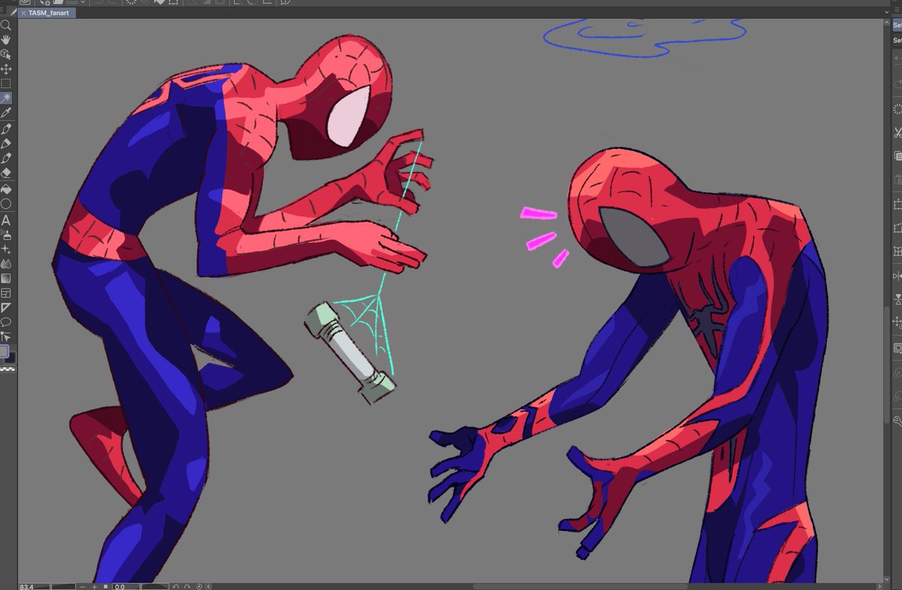902x590 pixels.
Task: Select the Correct line tool
Action: tap(6, 336)
